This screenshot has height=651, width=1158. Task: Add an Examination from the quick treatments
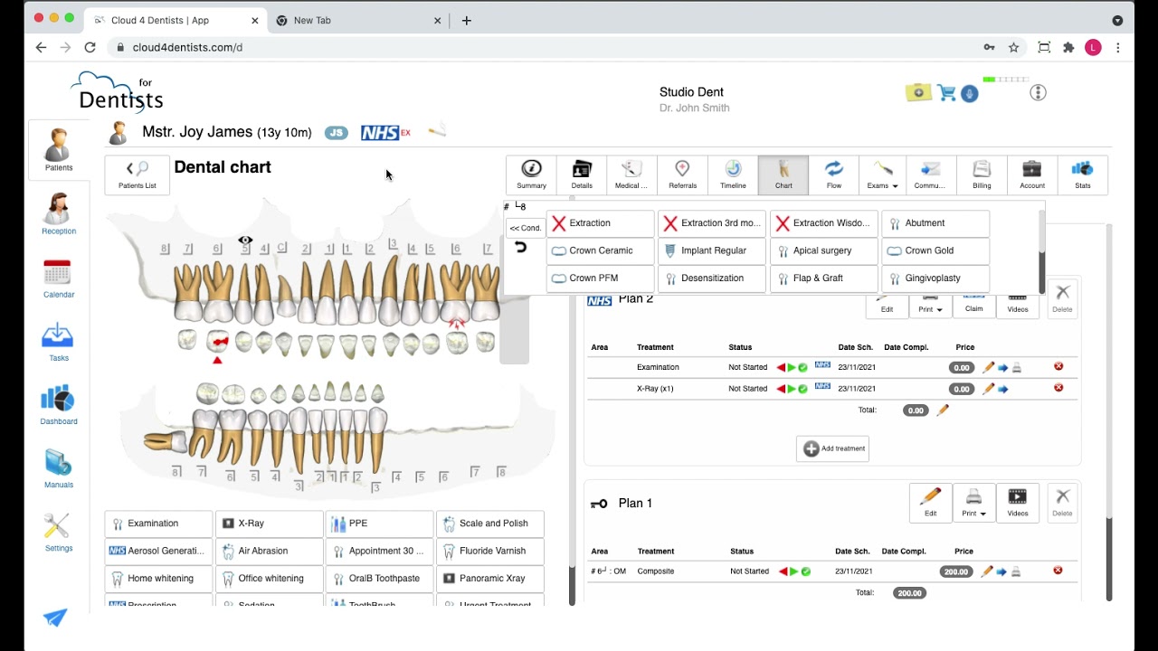pyautogui.click(x=159, y=524)
